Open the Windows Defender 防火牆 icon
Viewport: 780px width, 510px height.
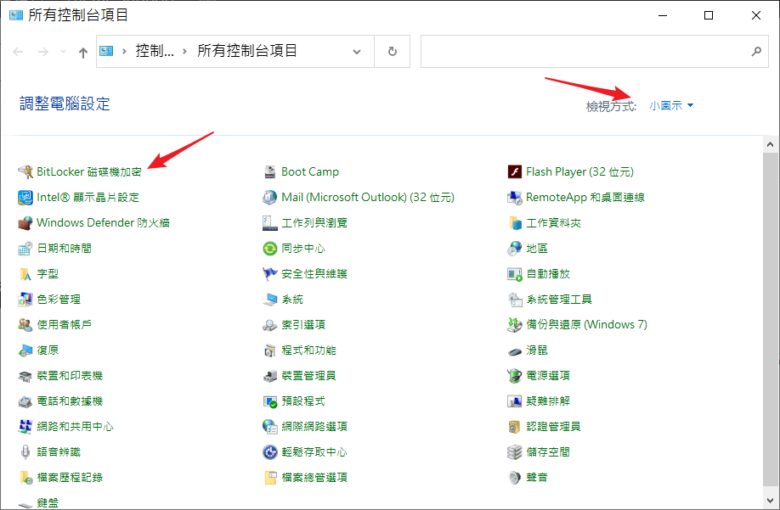tap(25, 222)
